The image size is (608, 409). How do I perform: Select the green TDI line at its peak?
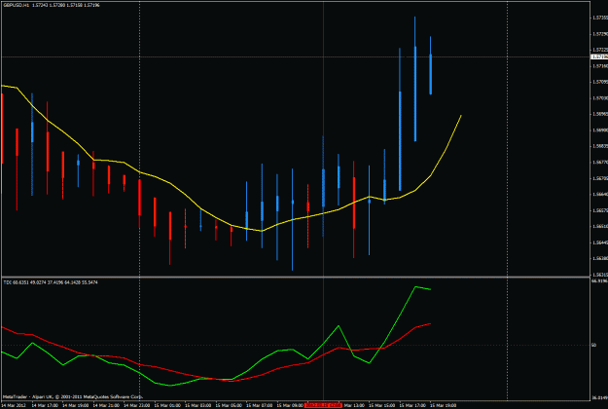click(x=415, y=286)
